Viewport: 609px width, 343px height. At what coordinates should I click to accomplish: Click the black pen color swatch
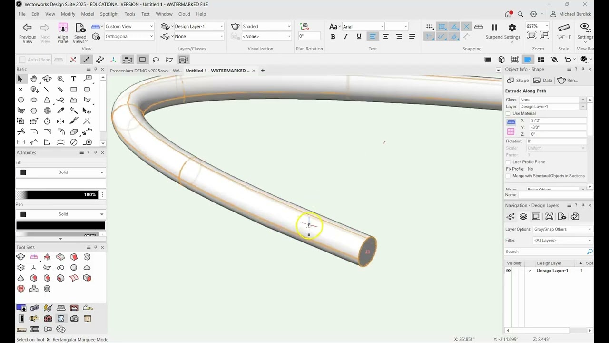tap(60, 225)
